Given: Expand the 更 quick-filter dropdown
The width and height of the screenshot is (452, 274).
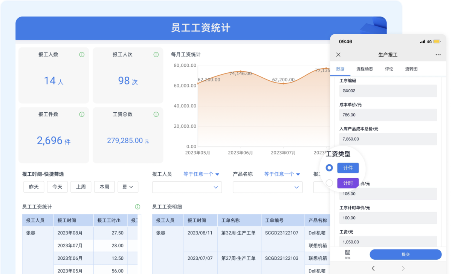Looking at the screenshot, I should (x=128, y=187).
